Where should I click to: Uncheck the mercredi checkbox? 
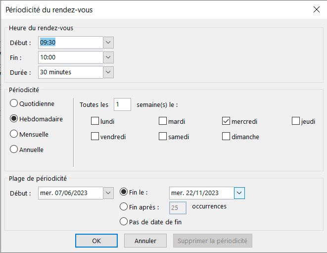(226, 121)
